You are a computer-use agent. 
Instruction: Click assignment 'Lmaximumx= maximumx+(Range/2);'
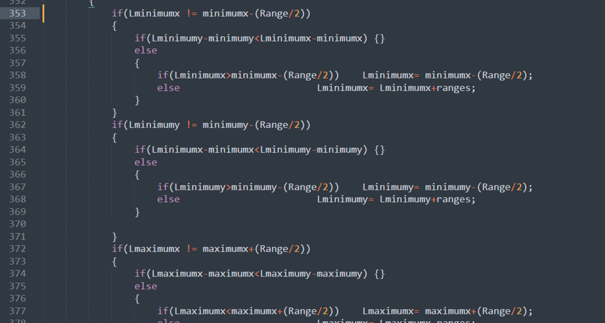[x=448, y=311]
